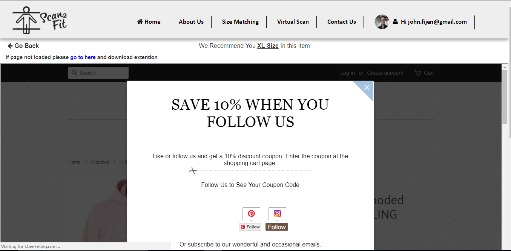Select Contact Us in navigation
511x251 pixels.
point(342,22)
